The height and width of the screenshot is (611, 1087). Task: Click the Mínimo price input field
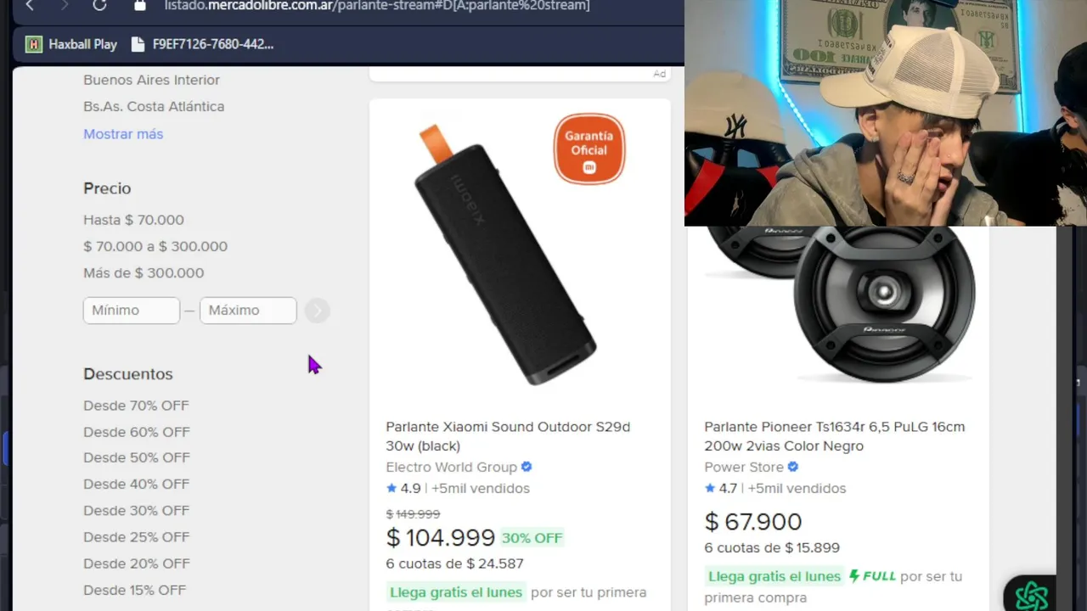131,311
